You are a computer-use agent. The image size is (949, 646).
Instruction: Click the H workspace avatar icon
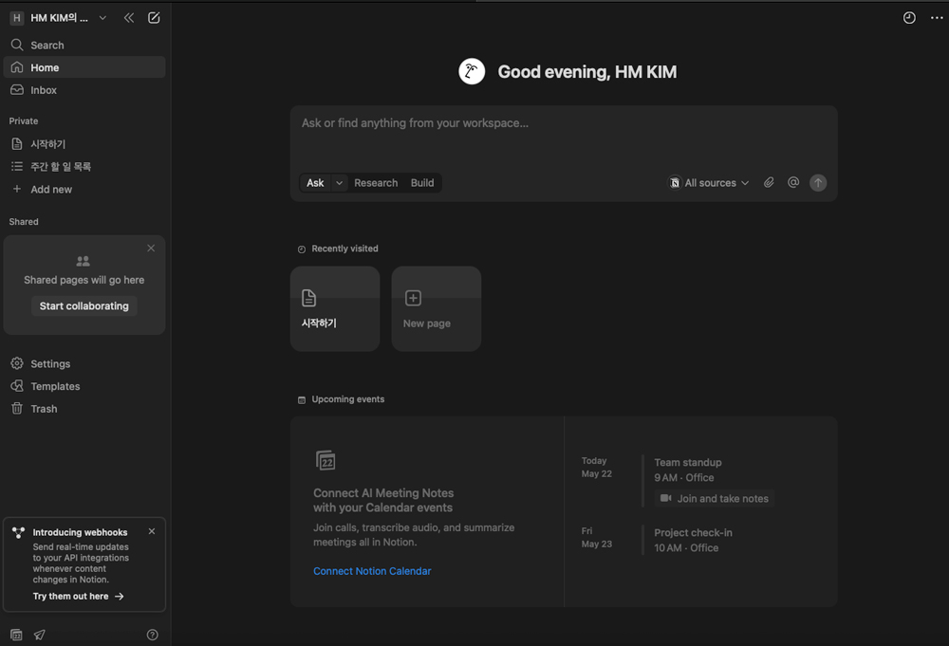(17, 18)
